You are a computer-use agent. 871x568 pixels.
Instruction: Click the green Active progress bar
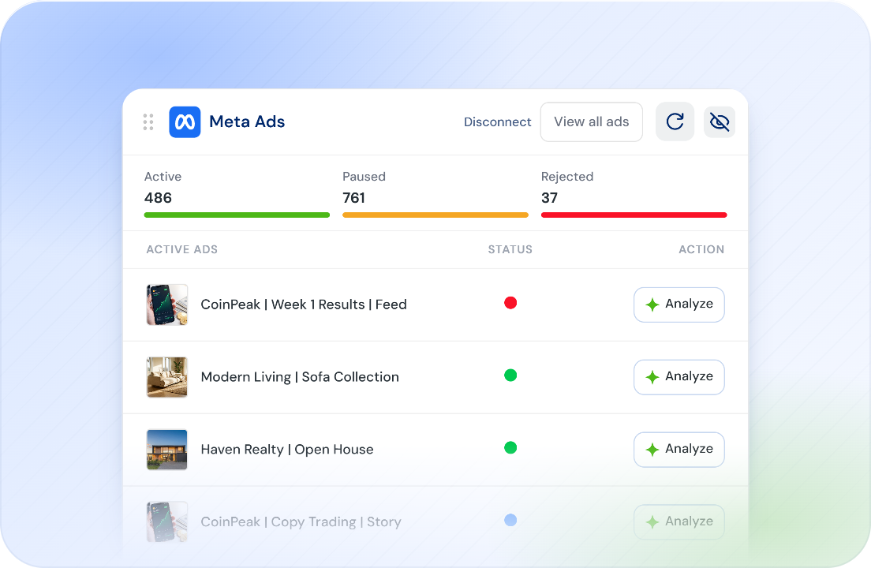tap(237, 215)
